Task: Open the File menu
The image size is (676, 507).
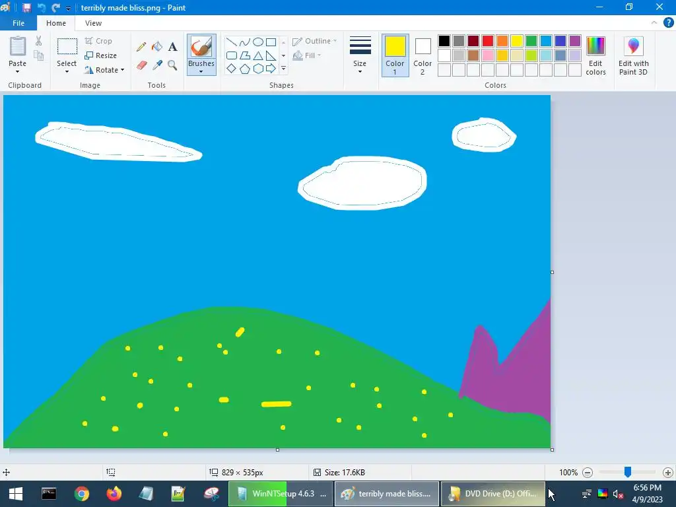Action: [x=18, y=23]
